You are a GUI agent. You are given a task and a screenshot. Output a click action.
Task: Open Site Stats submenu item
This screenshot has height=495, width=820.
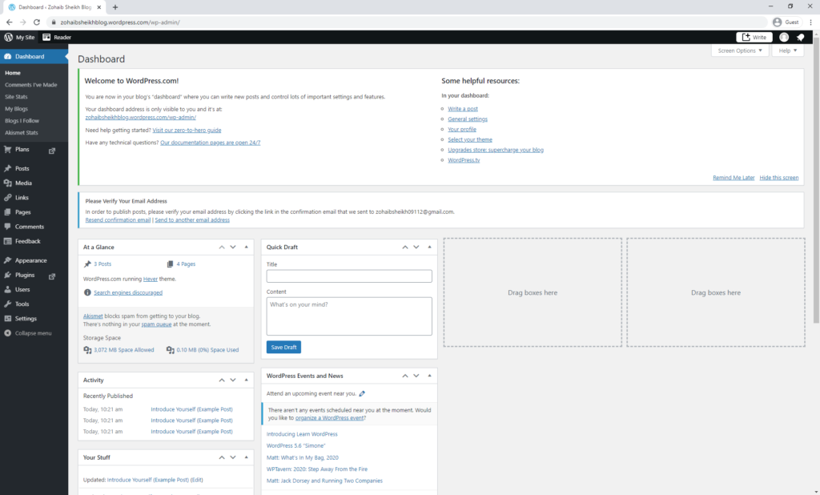pos(16,97)
